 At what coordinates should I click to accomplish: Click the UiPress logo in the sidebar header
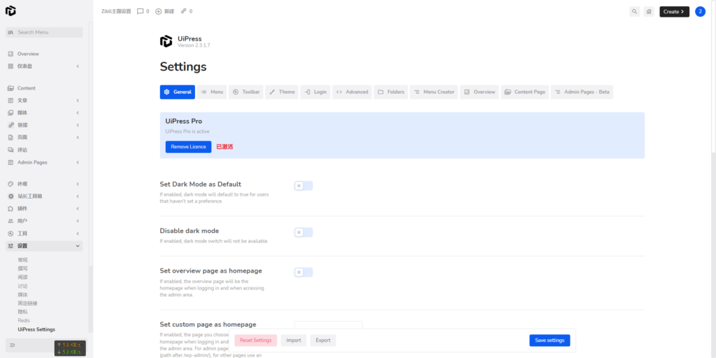[10, 11]
